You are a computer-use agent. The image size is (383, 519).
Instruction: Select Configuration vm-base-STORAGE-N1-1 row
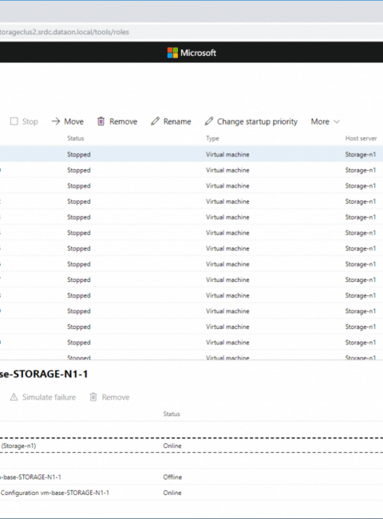(191, 493)
